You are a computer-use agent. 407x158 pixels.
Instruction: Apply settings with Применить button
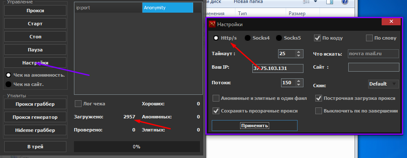254,126
